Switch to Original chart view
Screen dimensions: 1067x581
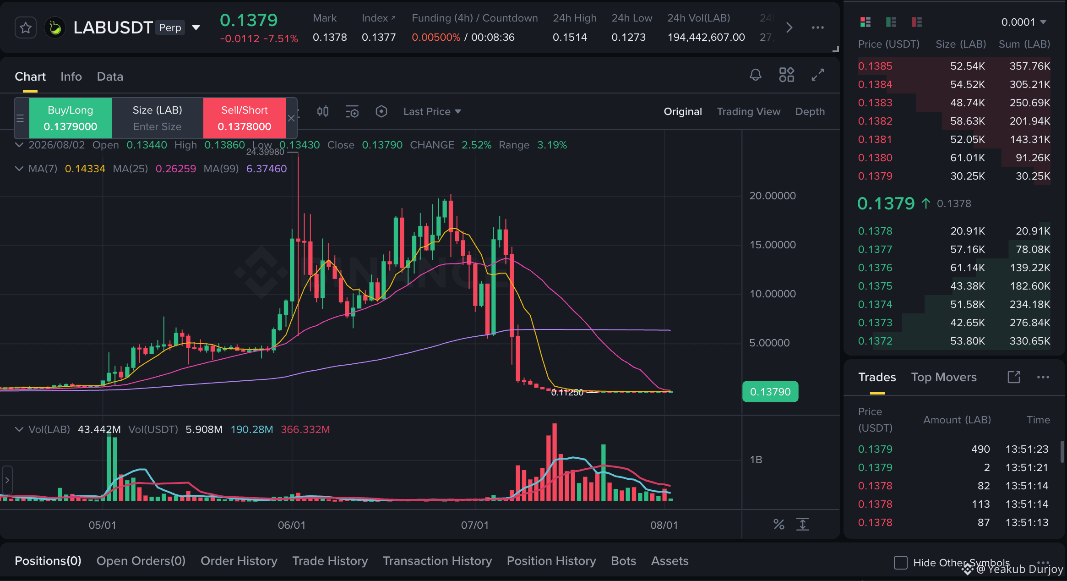click(x=682, y=111)
